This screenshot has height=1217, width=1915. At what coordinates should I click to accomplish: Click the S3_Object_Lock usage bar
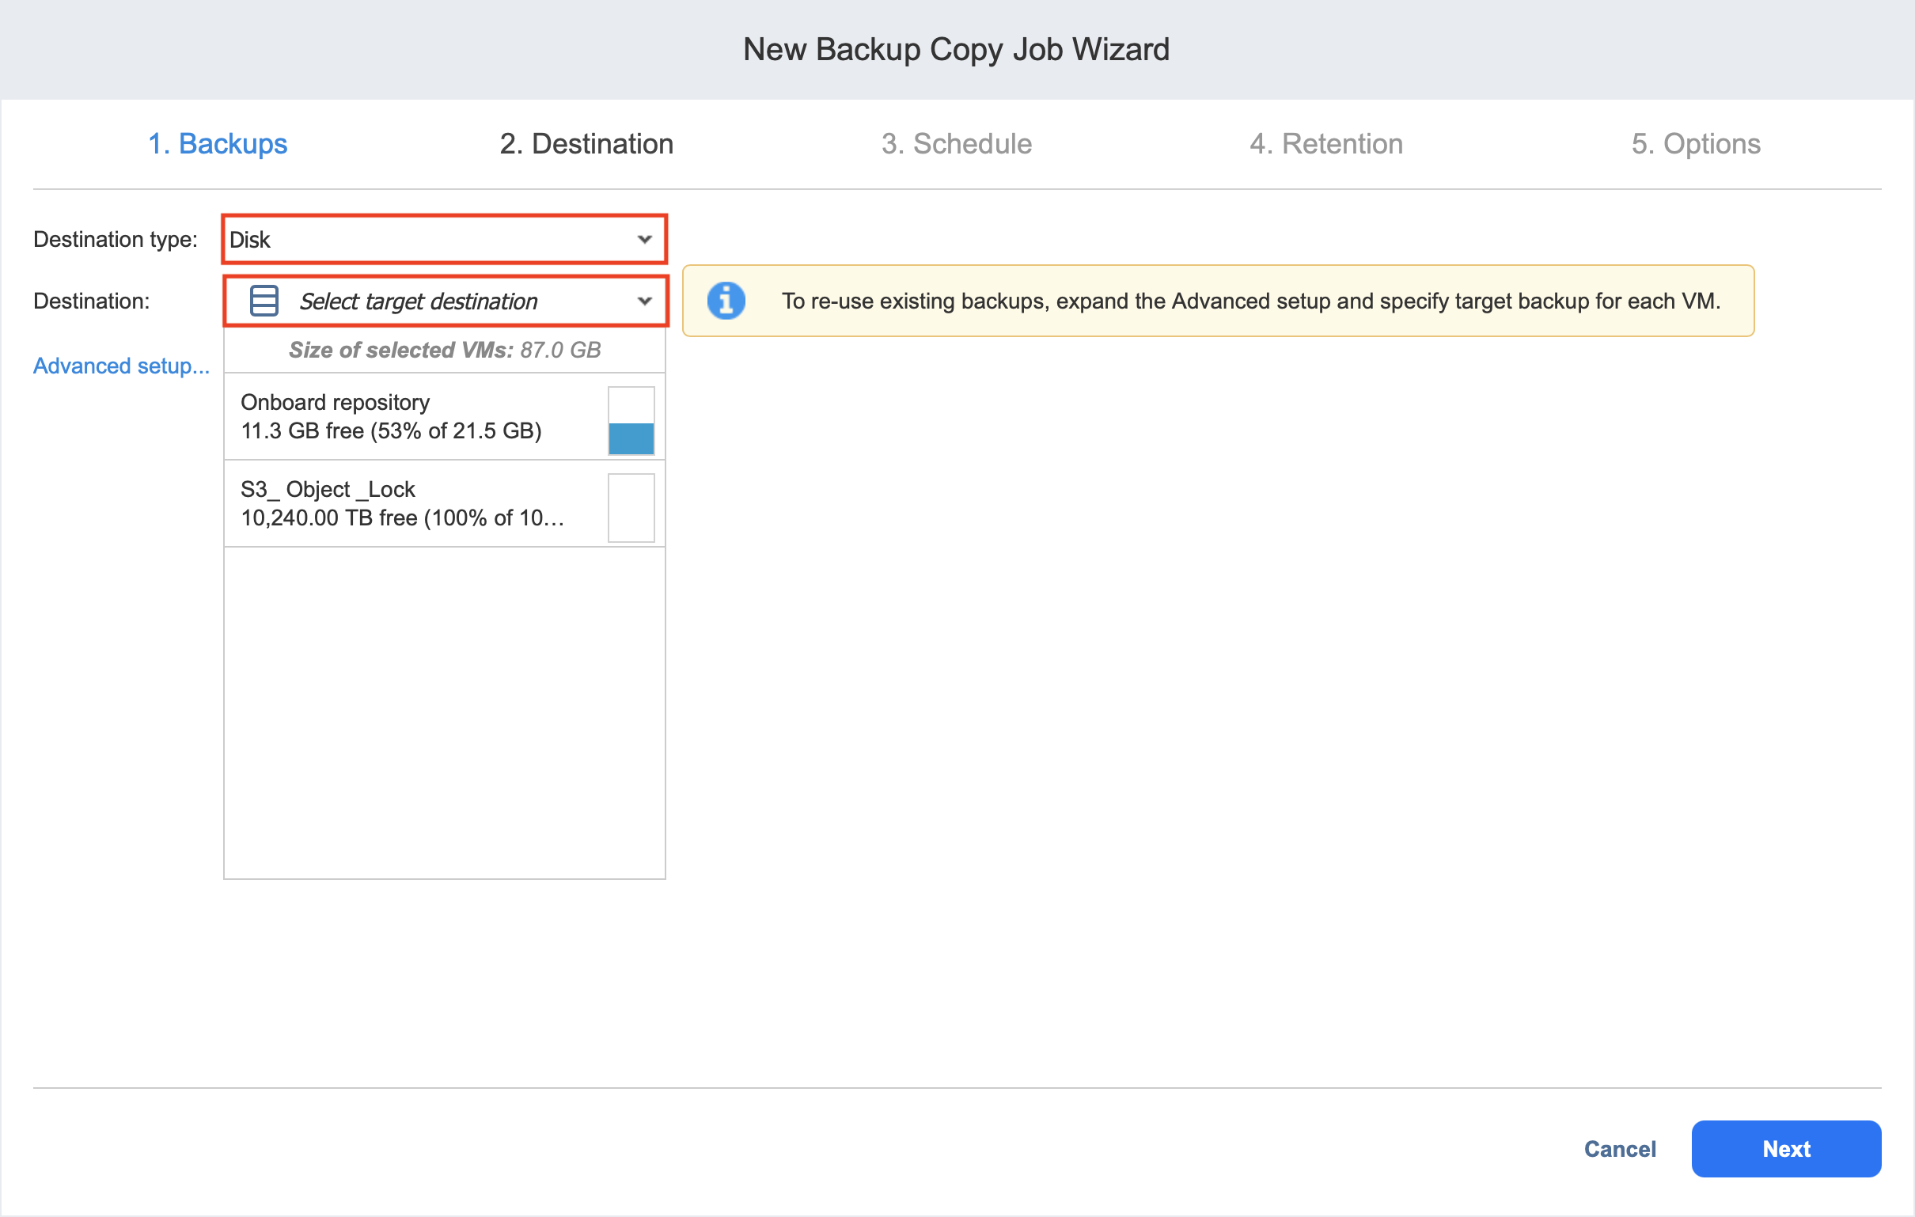pos(631,507)
